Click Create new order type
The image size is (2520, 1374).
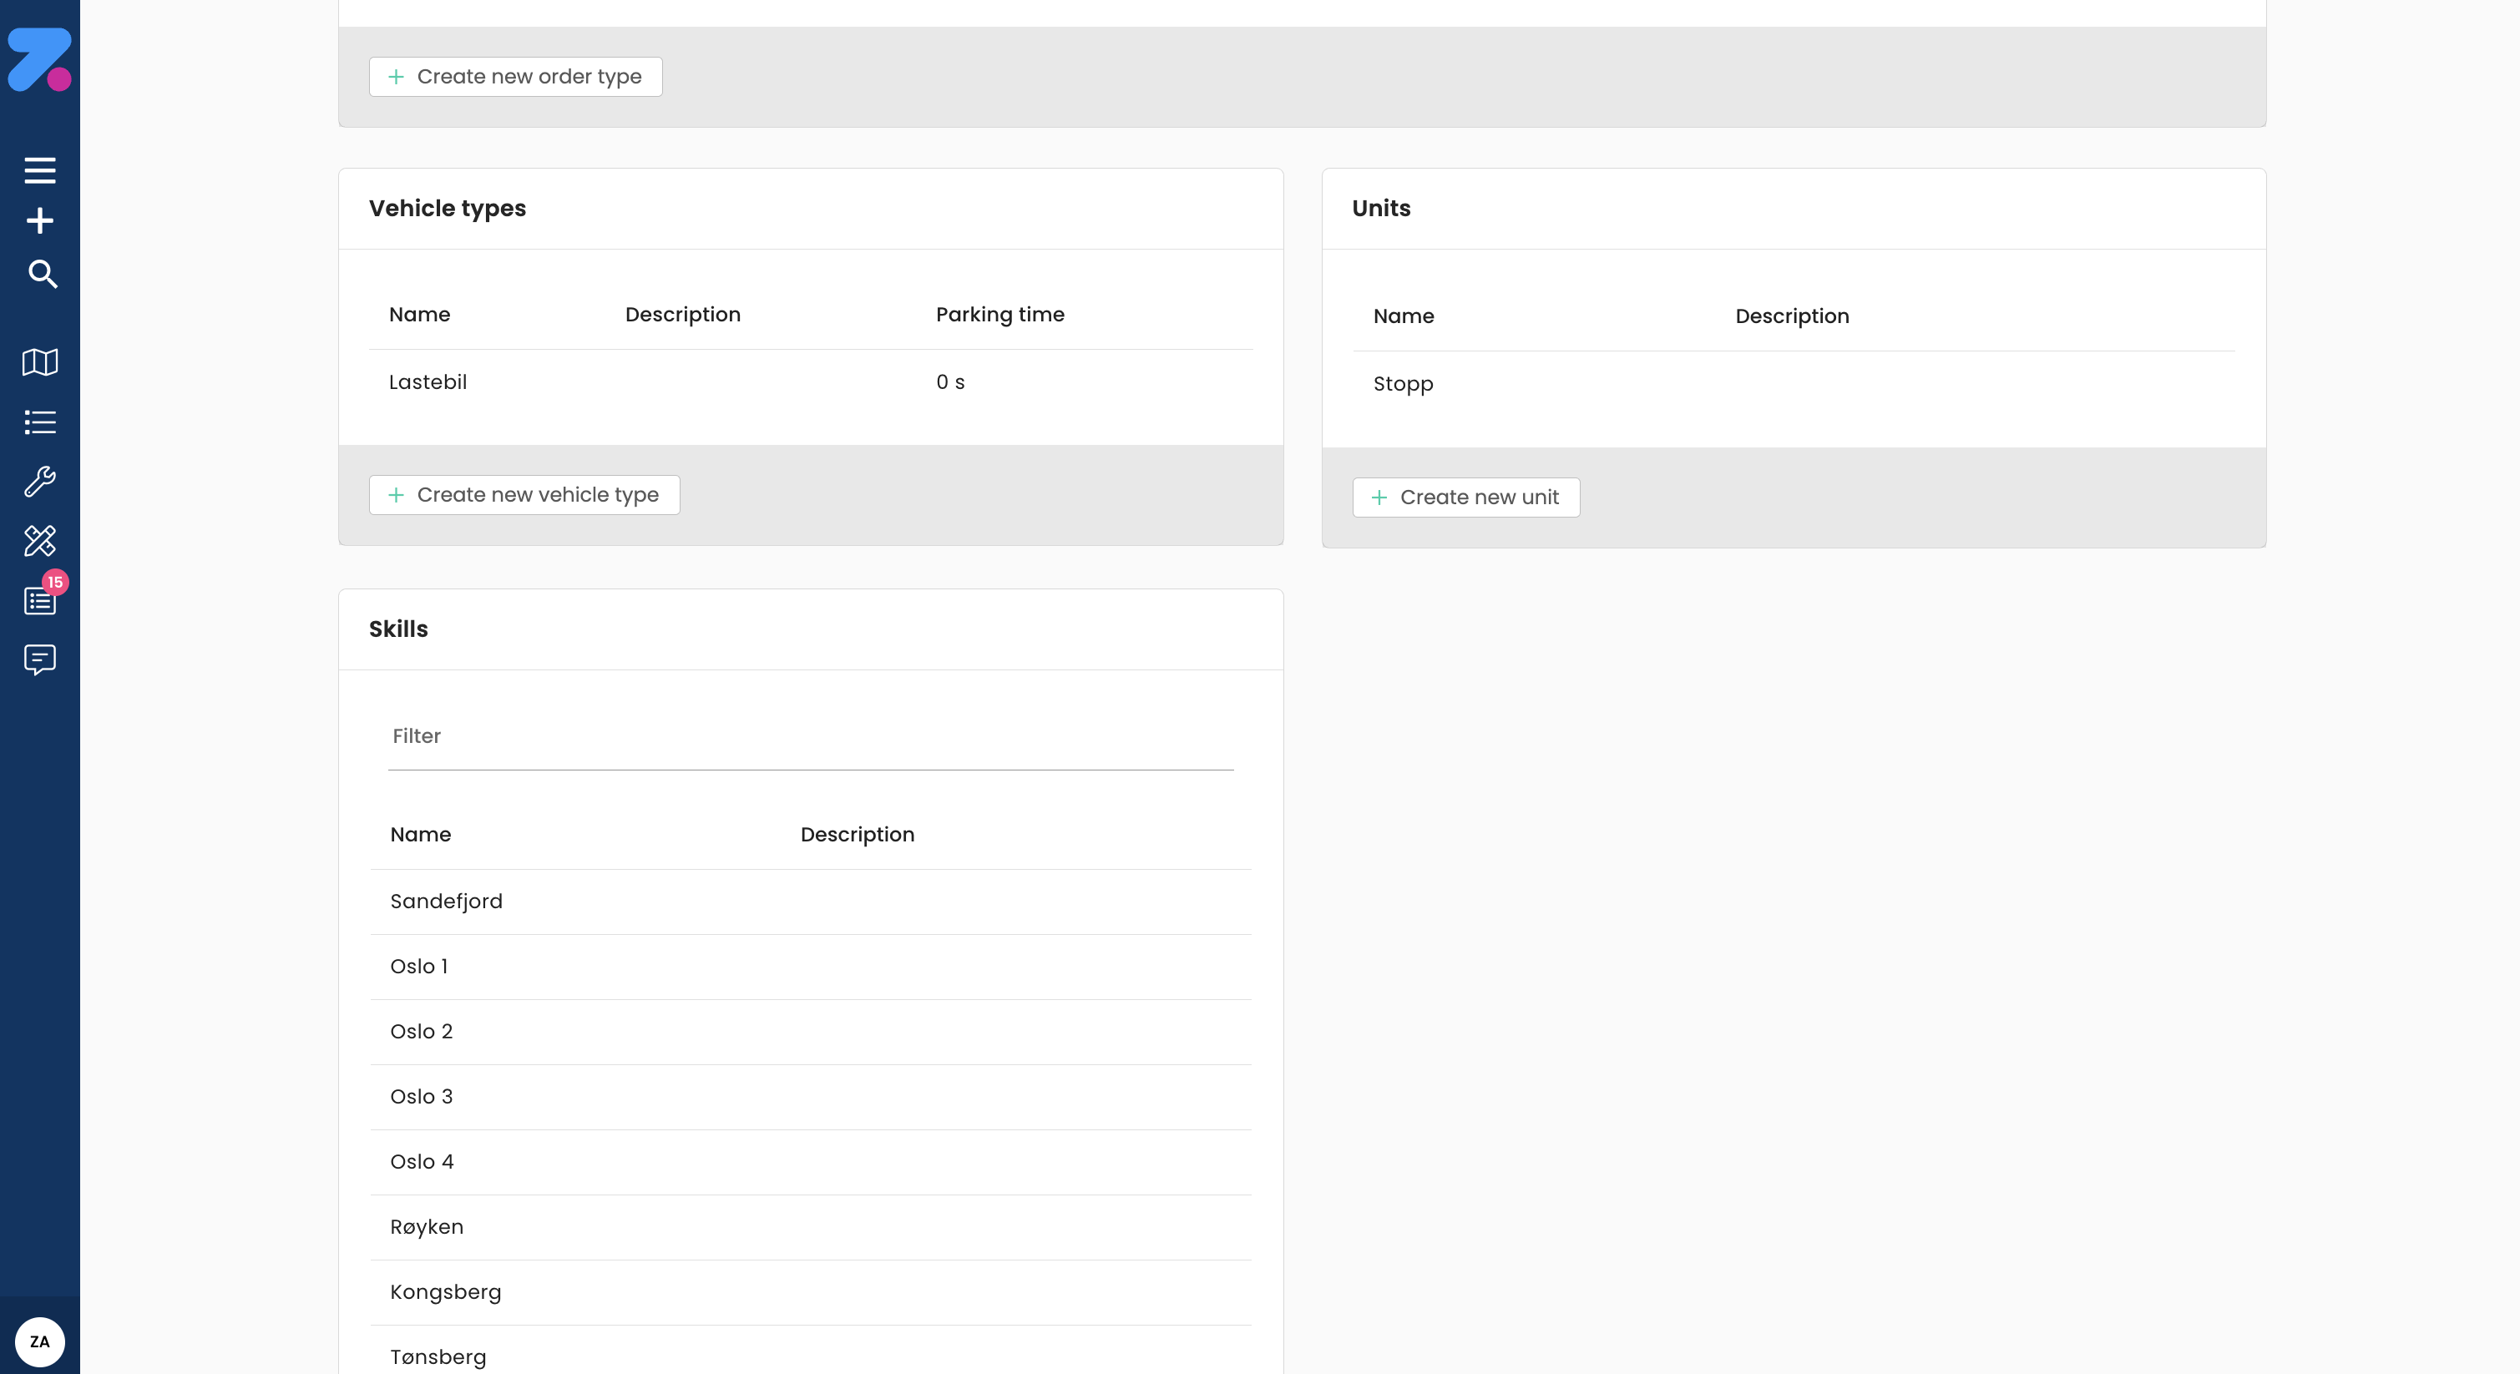514,76
